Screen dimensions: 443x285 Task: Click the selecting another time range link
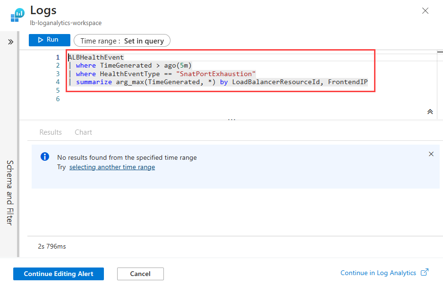[112, 167]
